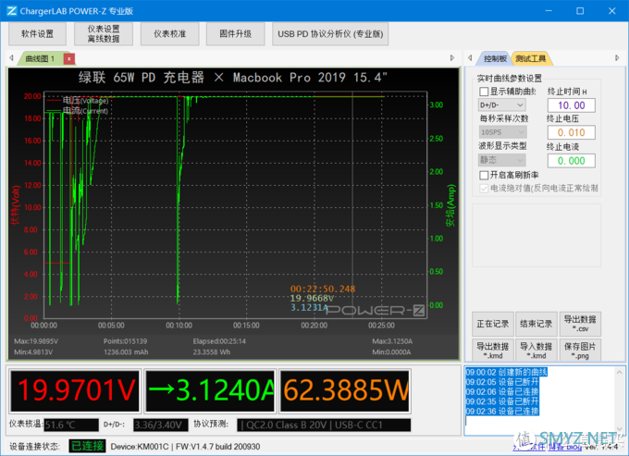629x456 pixels.
Task: Click cursor reading 19.9668V on chart
Action: [312, 299]
